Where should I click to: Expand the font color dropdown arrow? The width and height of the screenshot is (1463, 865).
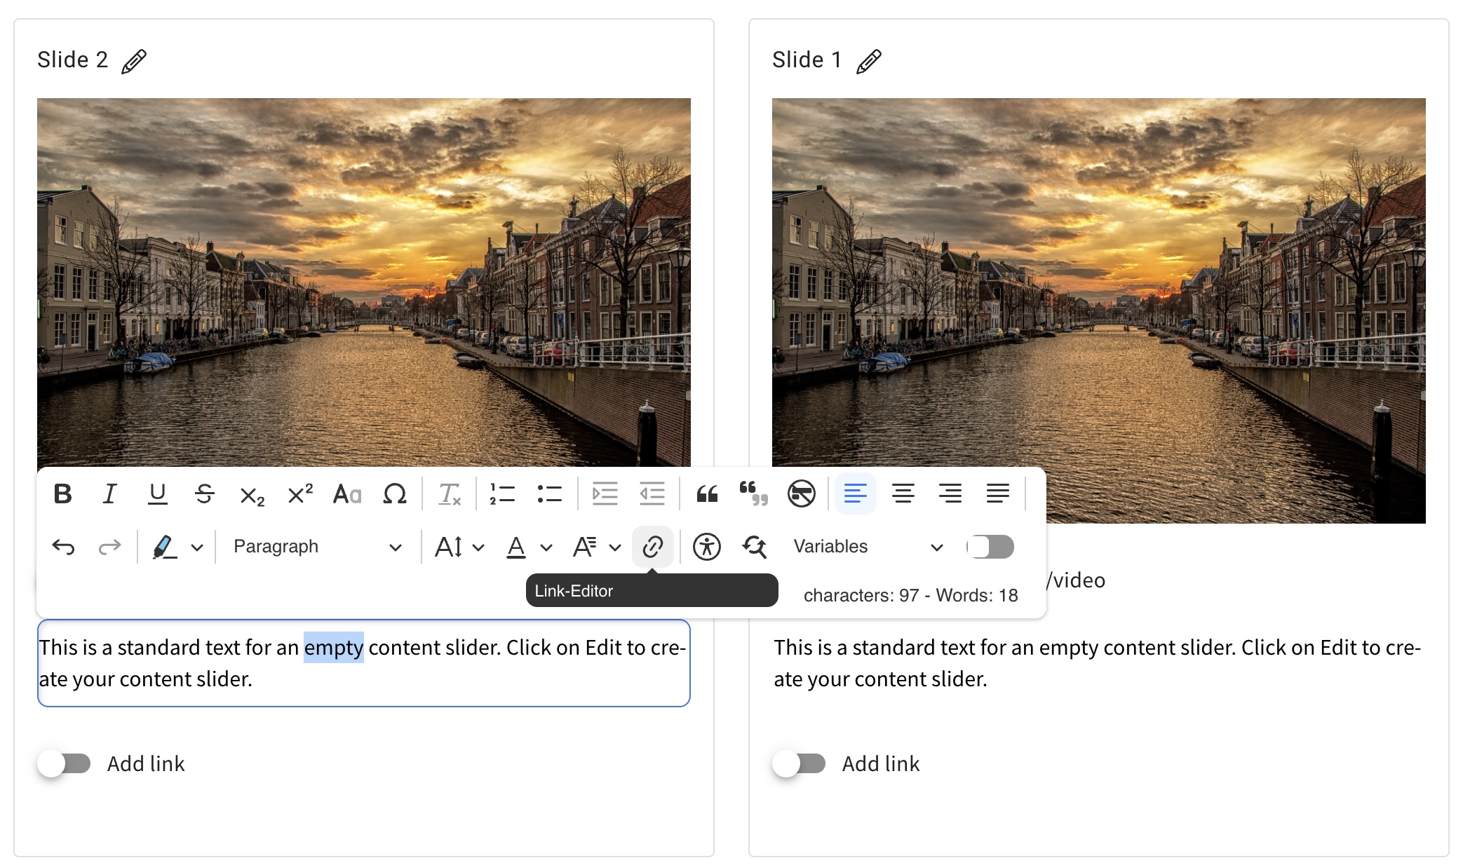click(546, 547)
